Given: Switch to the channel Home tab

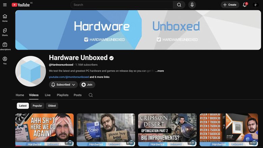Looking at the screenshot, I should (x=20, y=95).
